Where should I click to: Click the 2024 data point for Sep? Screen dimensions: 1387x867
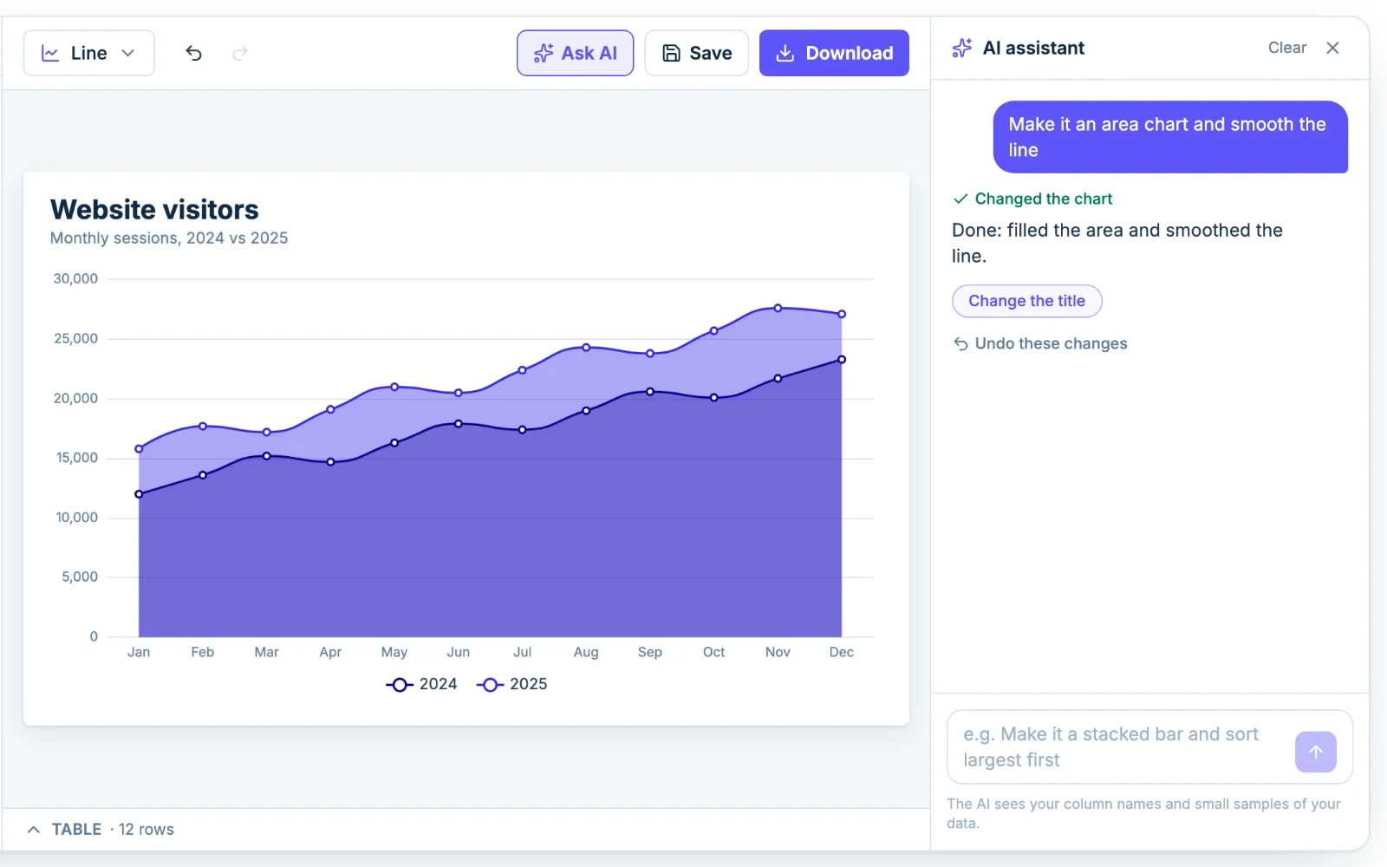tap(650, 392)
